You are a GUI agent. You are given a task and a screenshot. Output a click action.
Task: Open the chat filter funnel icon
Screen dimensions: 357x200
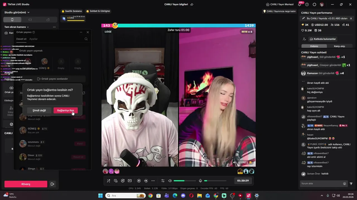coord(351,184)
